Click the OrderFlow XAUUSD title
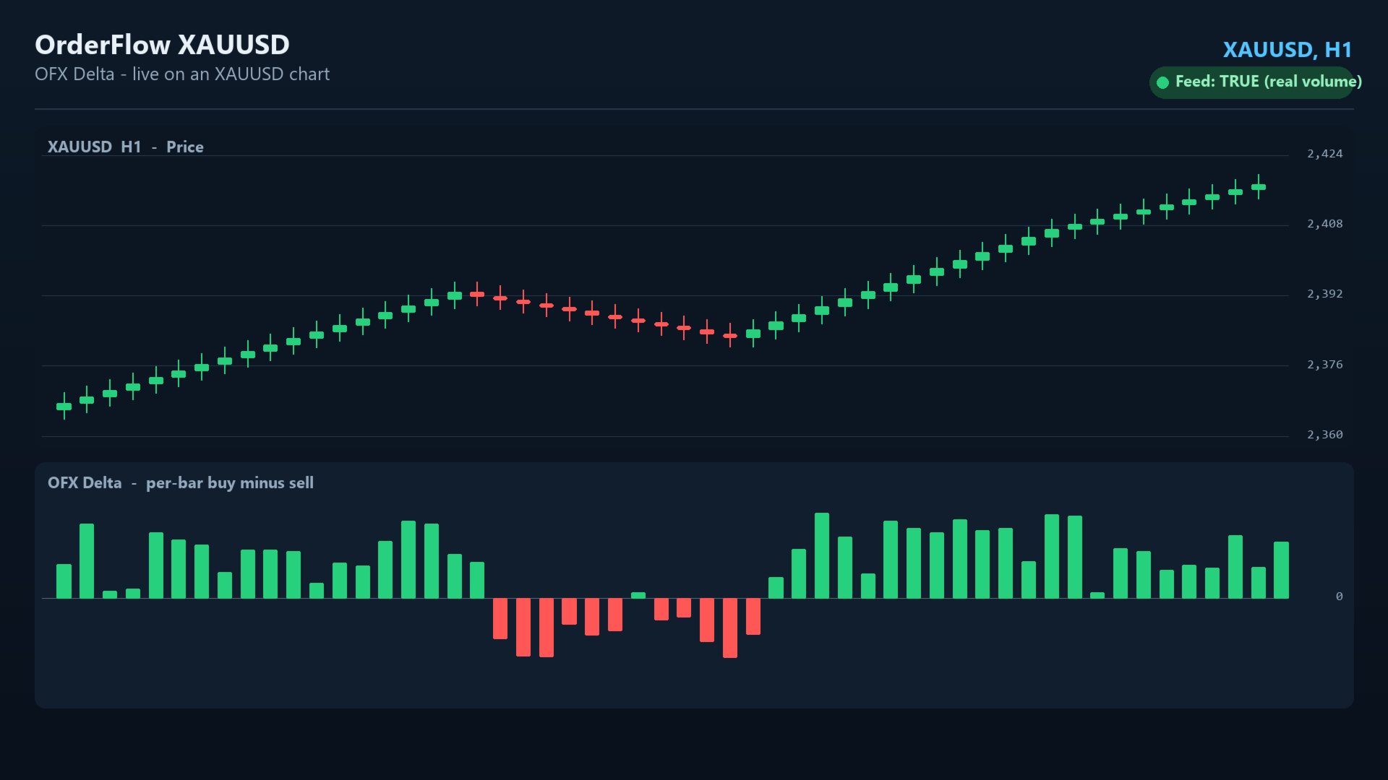 [x=162, y=45]
